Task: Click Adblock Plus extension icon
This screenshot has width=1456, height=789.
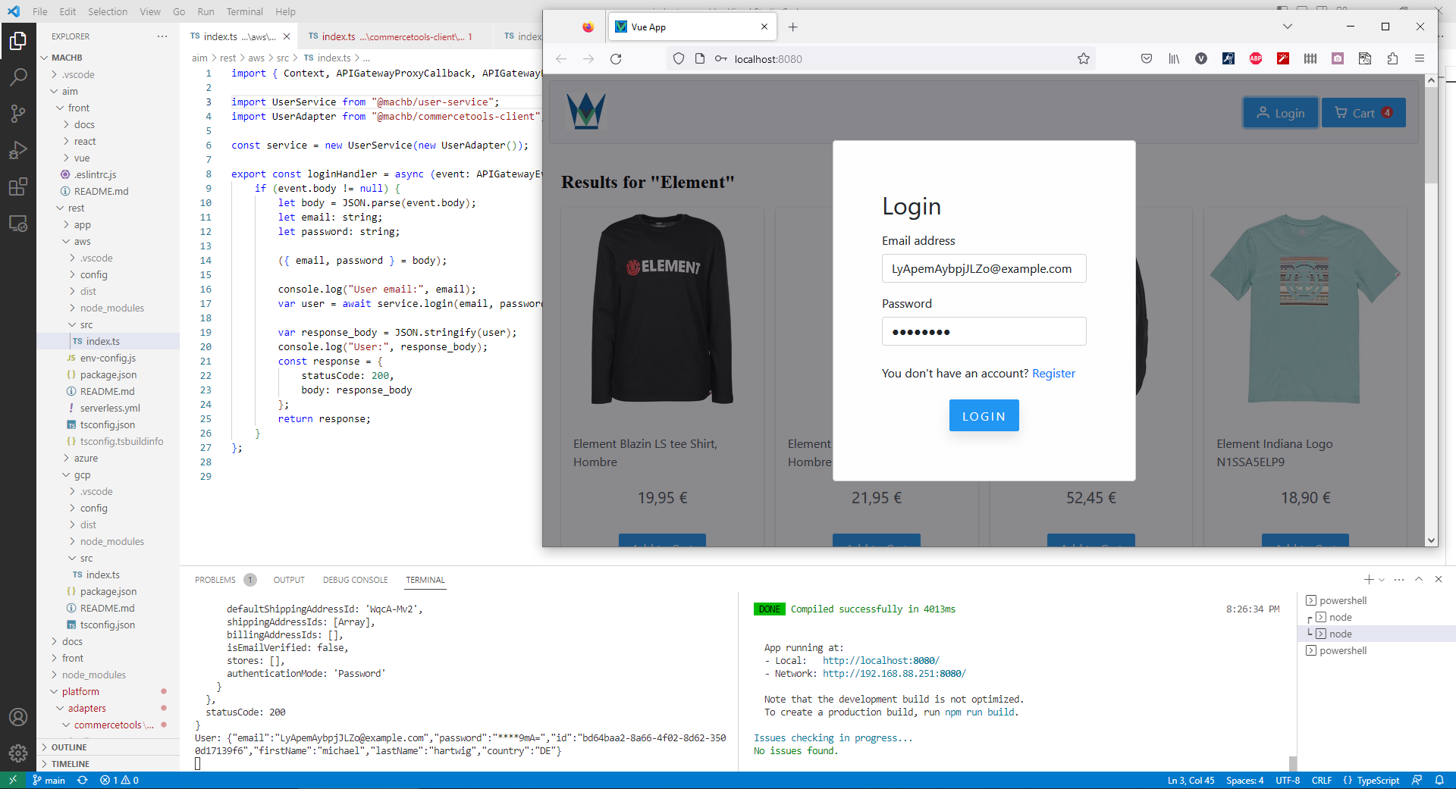Action: [1256, 59]
